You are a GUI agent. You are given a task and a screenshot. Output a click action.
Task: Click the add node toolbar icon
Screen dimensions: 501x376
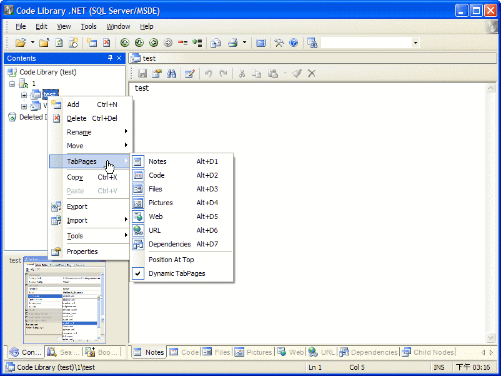click(92, 43)
